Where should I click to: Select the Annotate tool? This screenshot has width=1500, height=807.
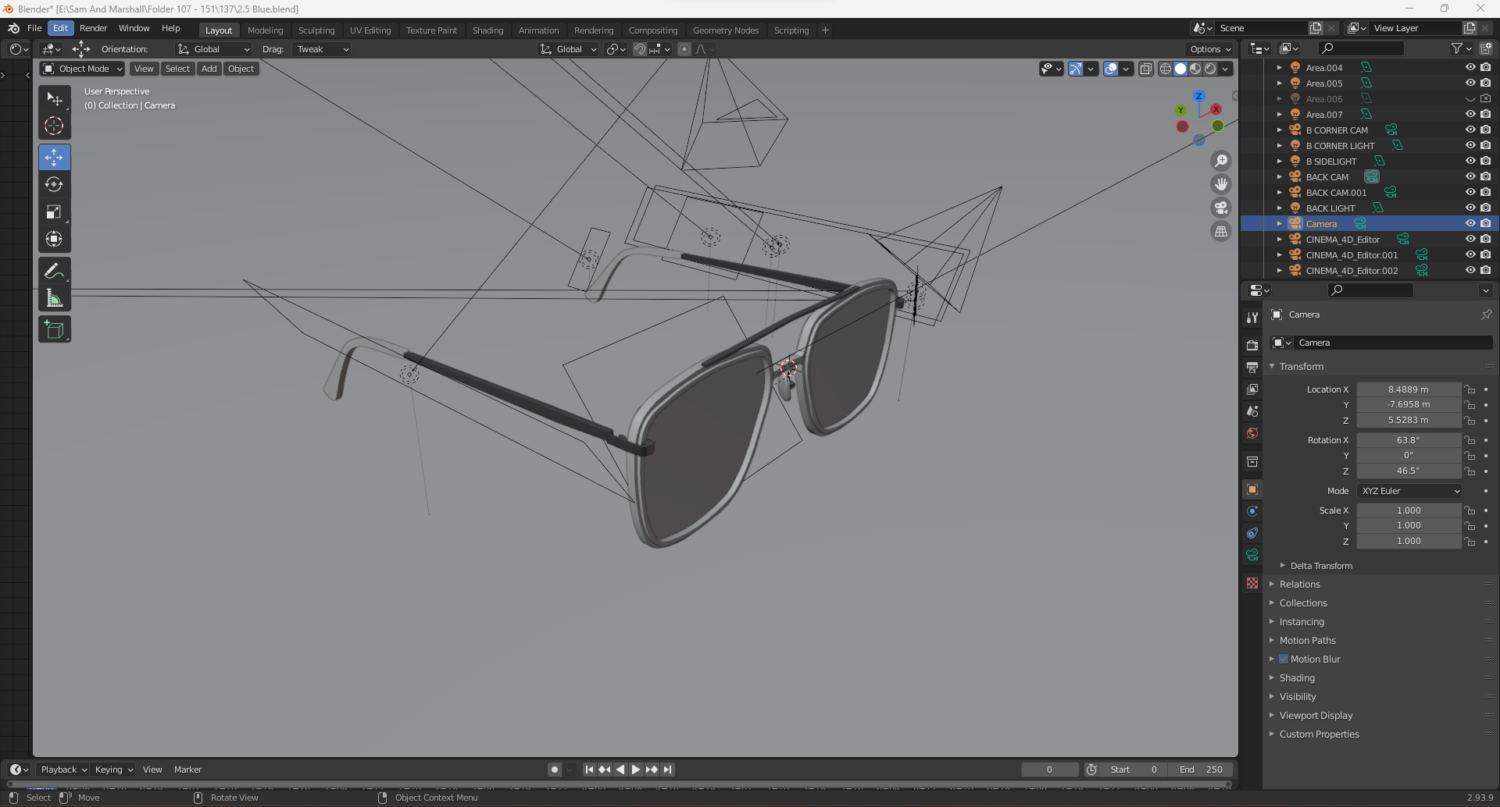(x=54, y=271)
